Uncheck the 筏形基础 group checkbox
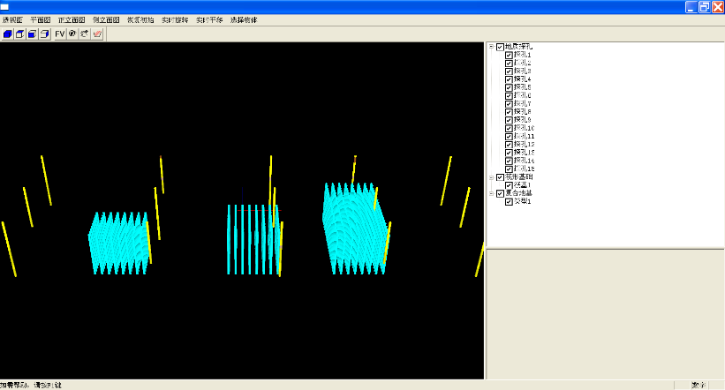The image size is (725, 390). pyautogui.click(x=500, y=177)
